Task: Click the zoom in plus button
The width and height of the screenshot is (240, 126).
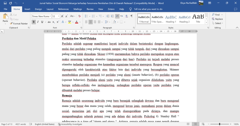Action: 230,124
